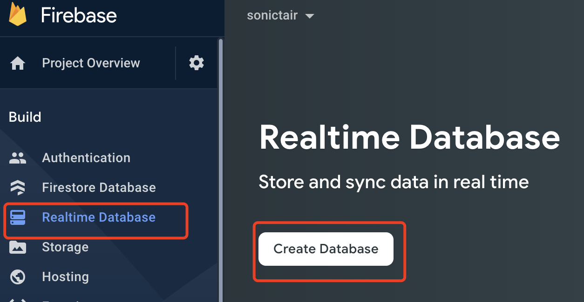
Task: Select Realtime Database sidebar label
Action: (x=99, y=217)
